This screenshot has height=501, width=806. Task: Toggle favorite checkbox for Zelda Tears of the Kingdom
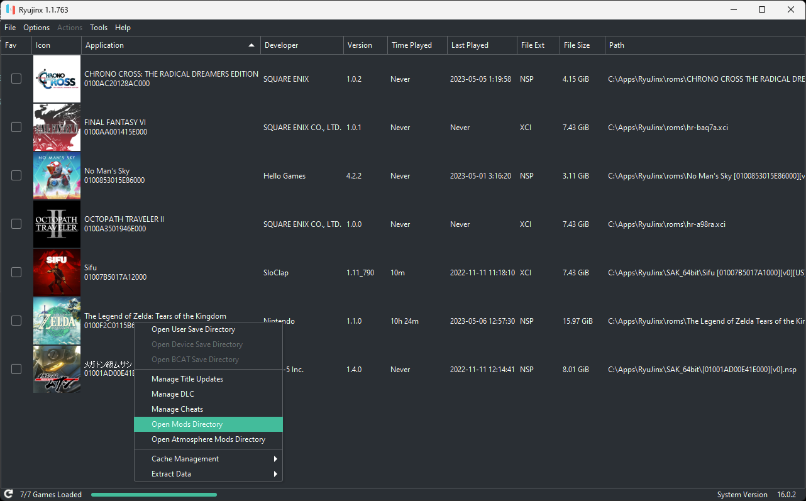16,321
